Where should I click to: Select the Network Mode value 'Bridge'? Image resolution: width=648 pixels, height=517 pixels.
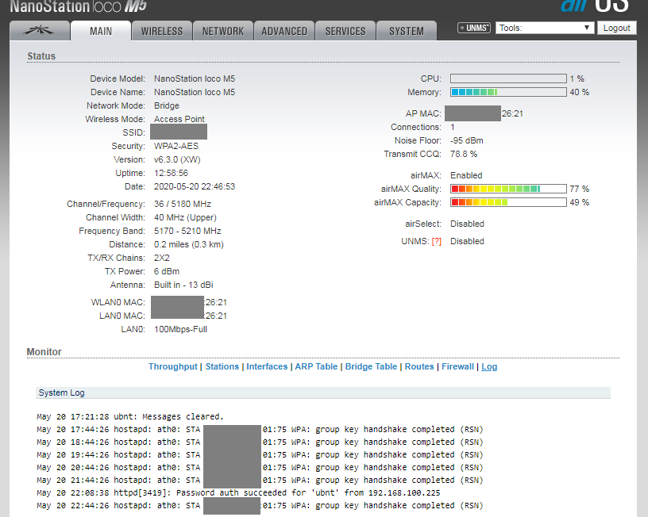tap(167, 105)
